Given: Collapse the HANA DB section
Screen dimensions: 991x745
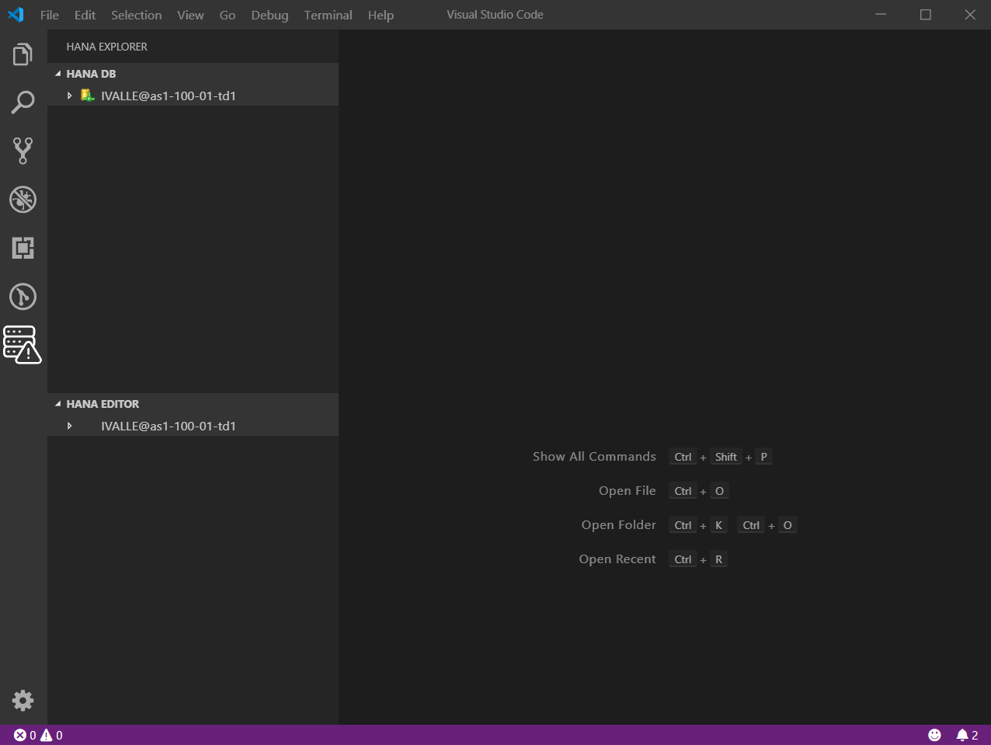Looking at the screenshot, I should (x=58, y=74).
